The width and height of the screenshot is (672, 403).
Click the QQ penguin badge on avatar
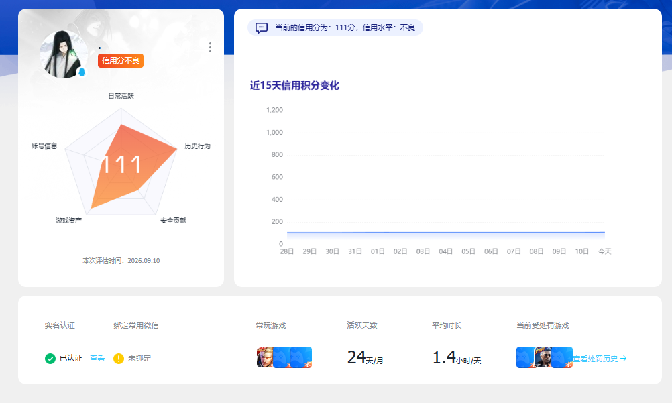tap(82, 72)
